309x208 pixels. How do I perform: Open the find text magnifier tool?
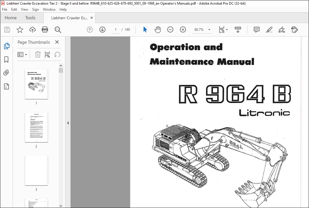tap(58, 30)
